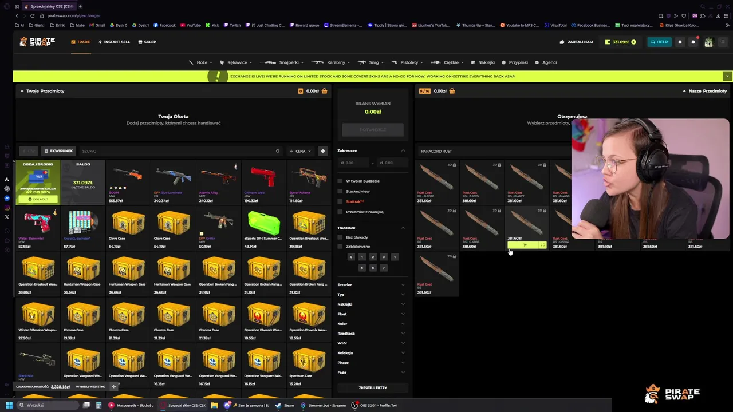
Task: Click the DOŁADUJ top-up button
Action: pyautogui.click(x=38, y=199)
